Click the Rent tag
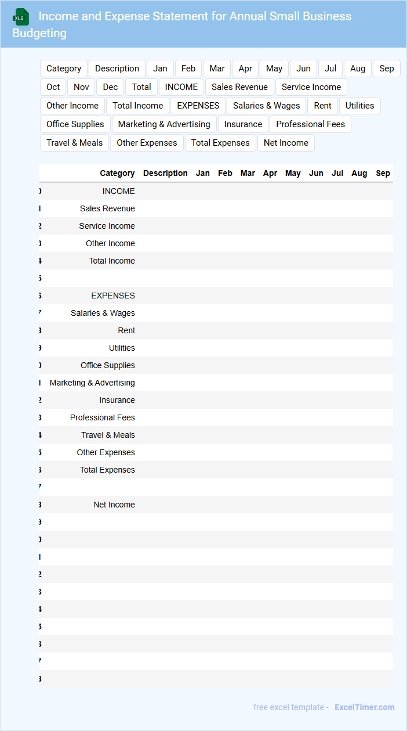Image resolution: width=407 pixels, height=731 pixels. pos(323,106)
